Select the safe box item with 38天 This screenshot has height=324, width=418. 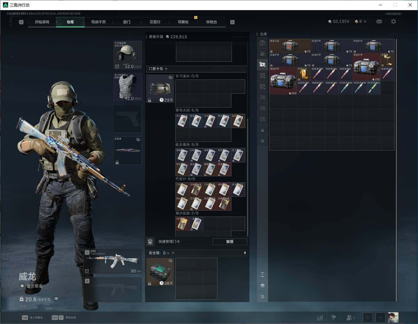(x=160, y=272)
